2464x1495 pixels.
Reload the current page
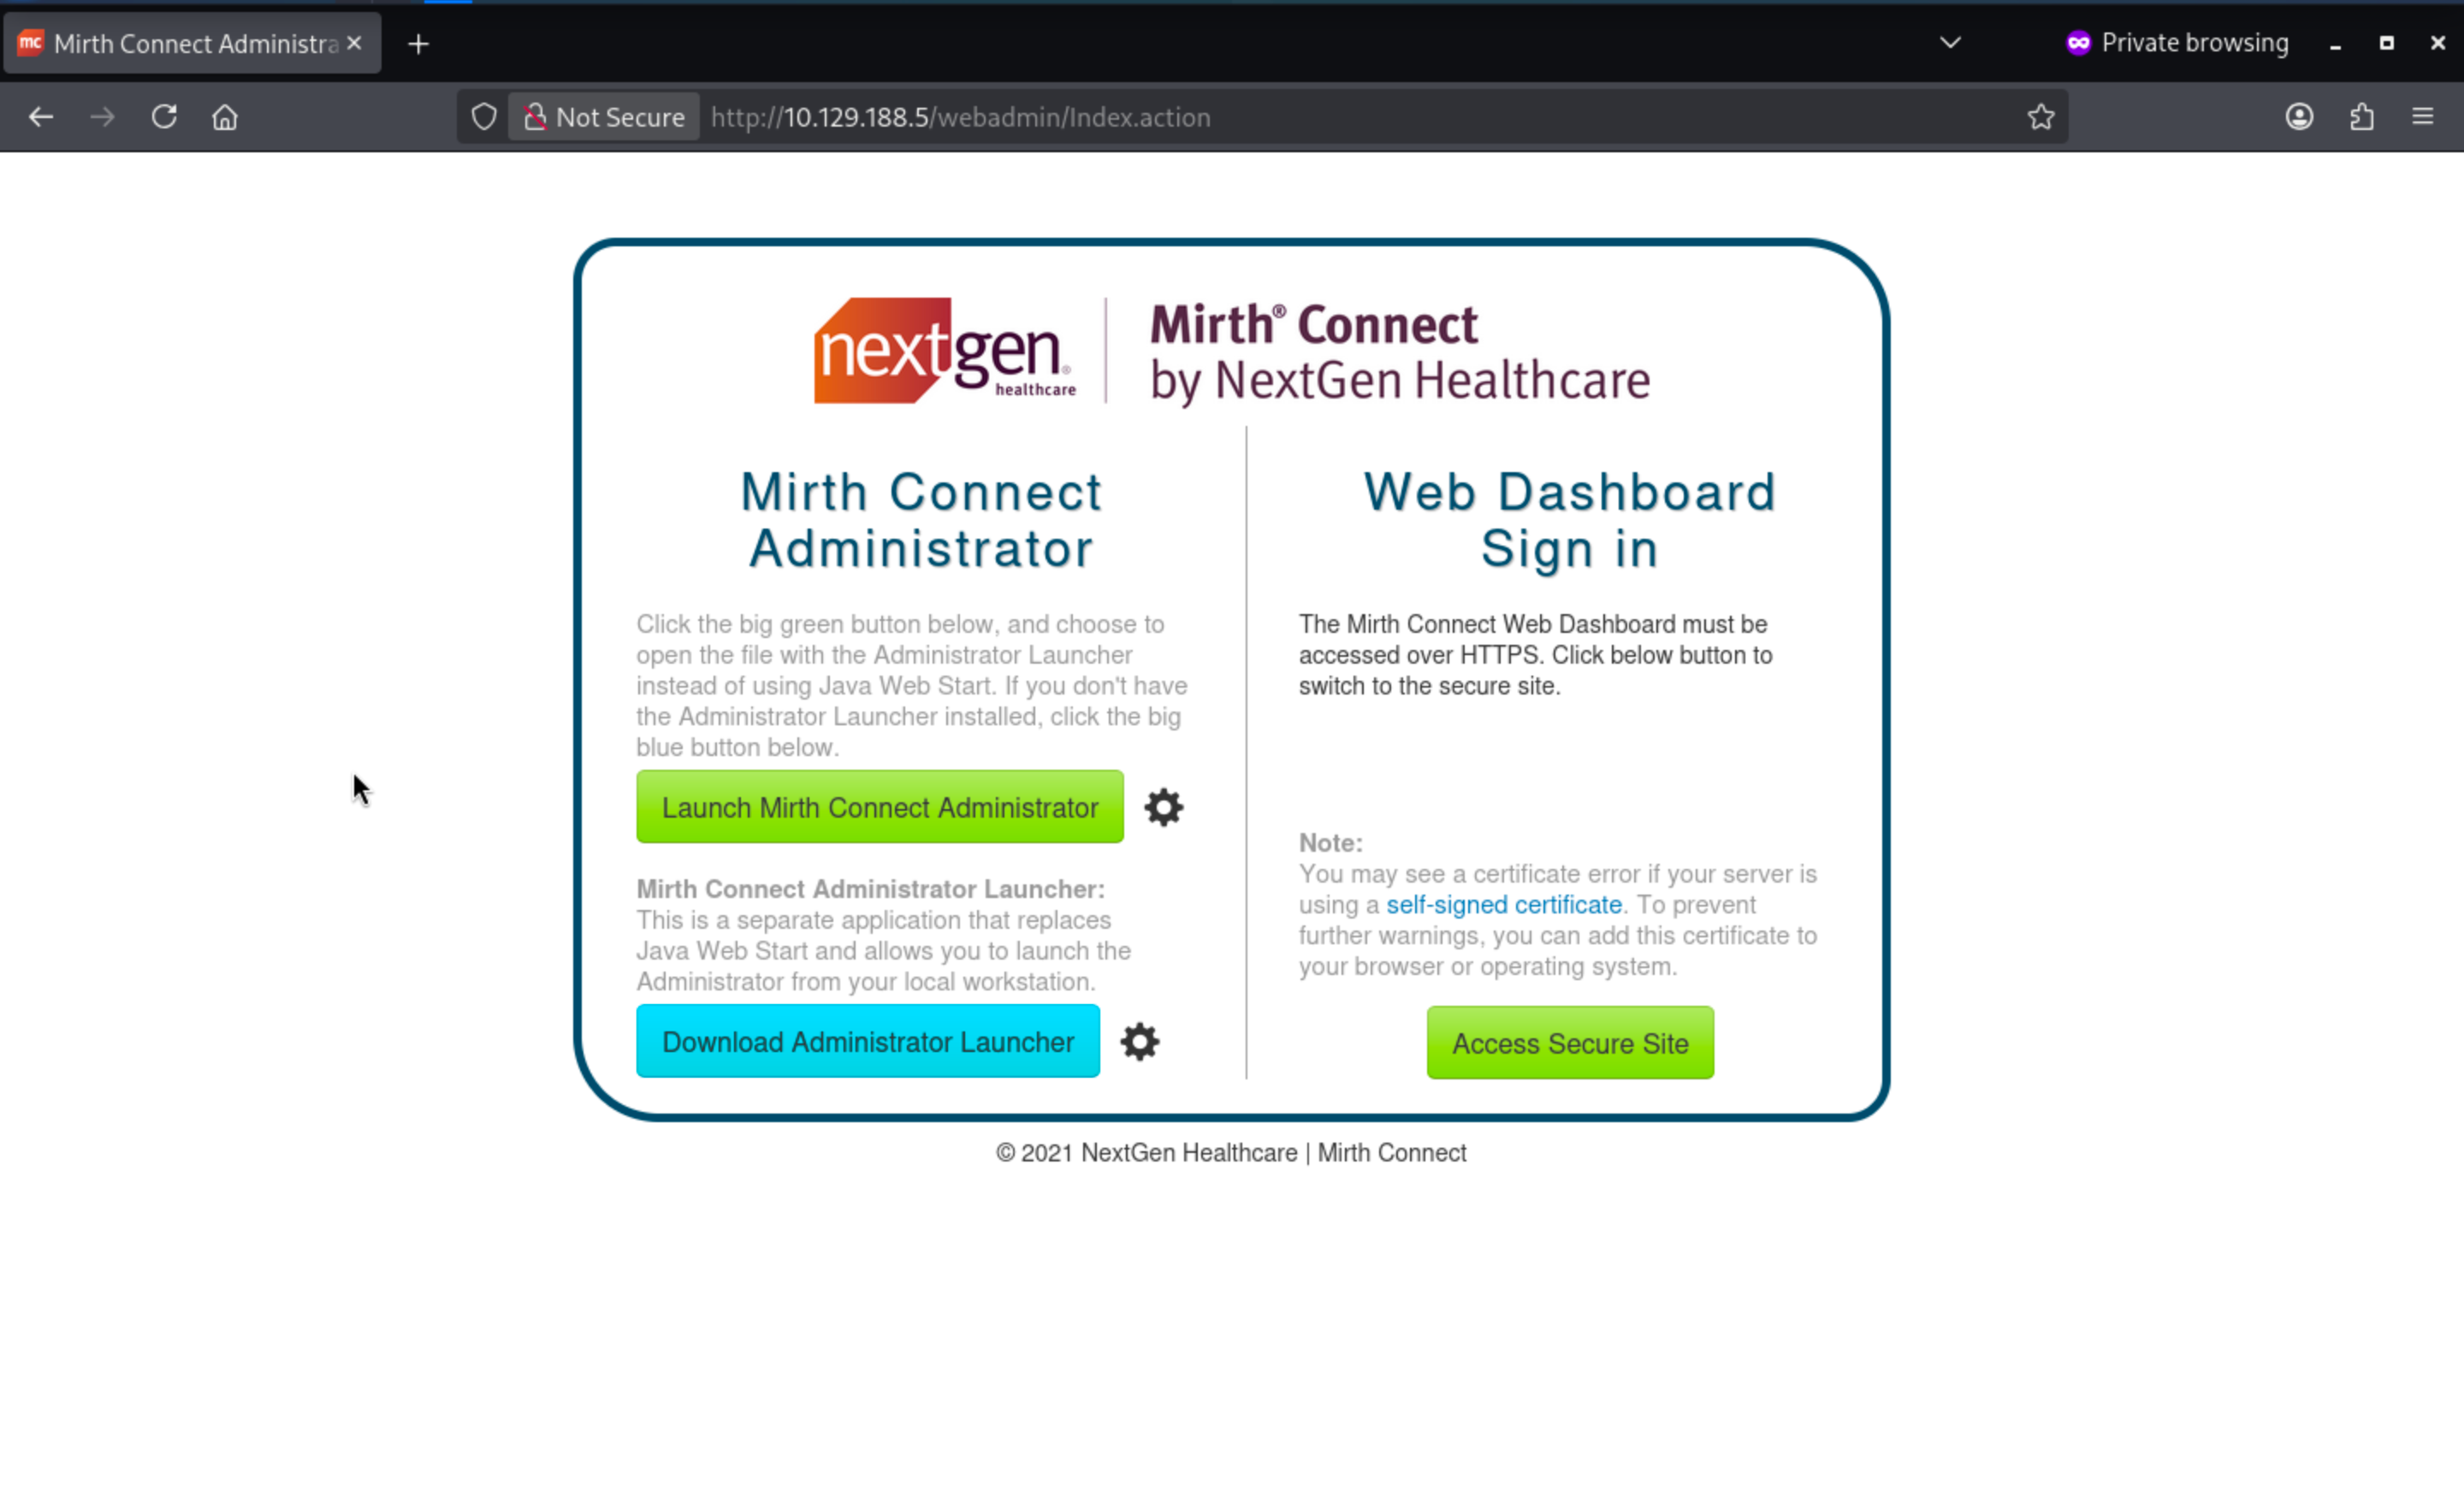(164, 117)
